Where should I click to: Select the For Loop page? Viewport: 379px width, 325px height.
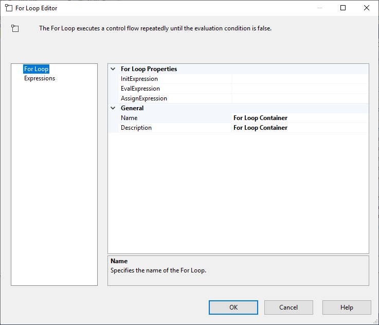[36, 69]
